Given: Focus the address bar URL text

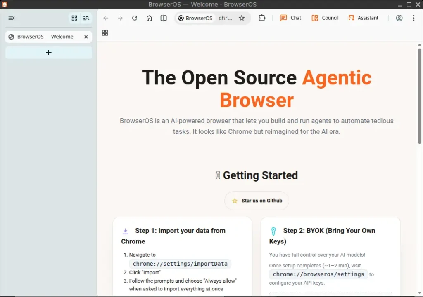Looking at the screenshot, I should (225, 18).
